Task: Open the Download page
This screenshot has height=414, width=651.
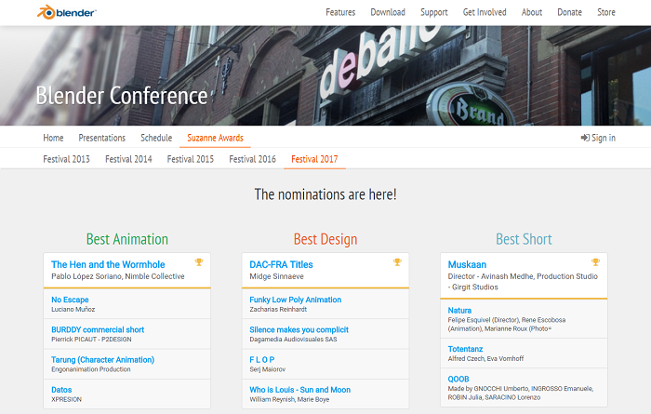Action: (388, 12)
